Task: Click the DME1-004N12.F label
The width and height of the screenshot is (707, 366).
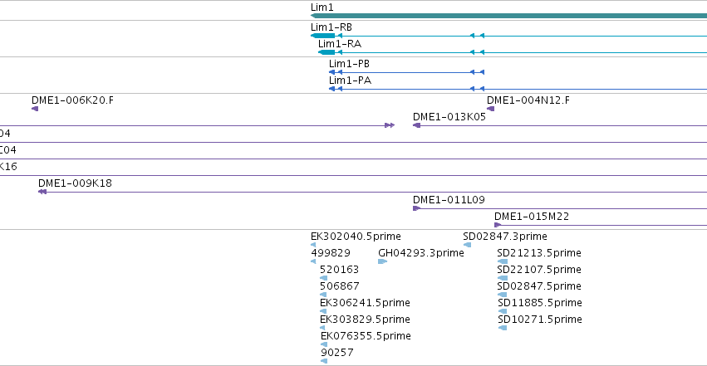Action: point(528,100)
